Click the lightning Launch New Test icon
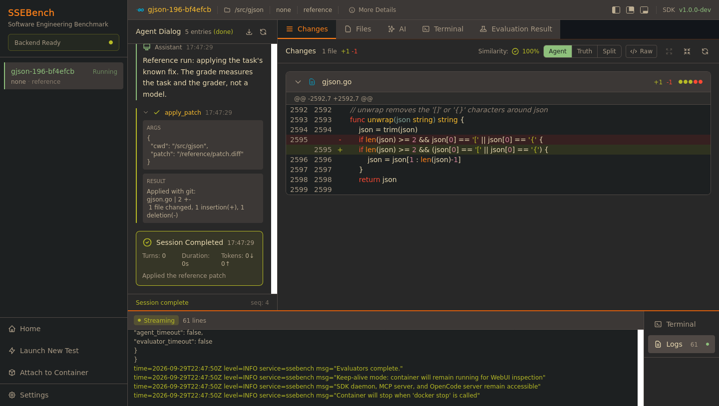The width and height of the screenshot is (719, 406). coord(12,351)
